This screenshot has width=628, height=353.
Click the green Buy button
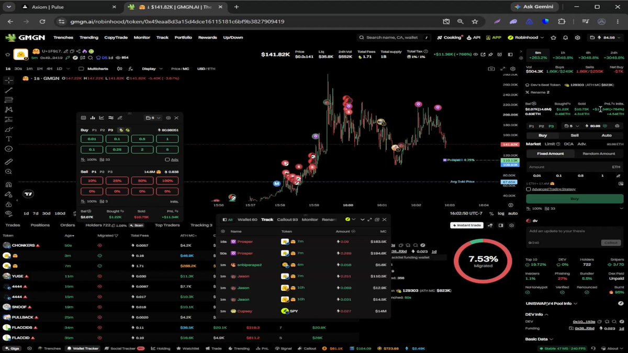[x=575, y=199]
